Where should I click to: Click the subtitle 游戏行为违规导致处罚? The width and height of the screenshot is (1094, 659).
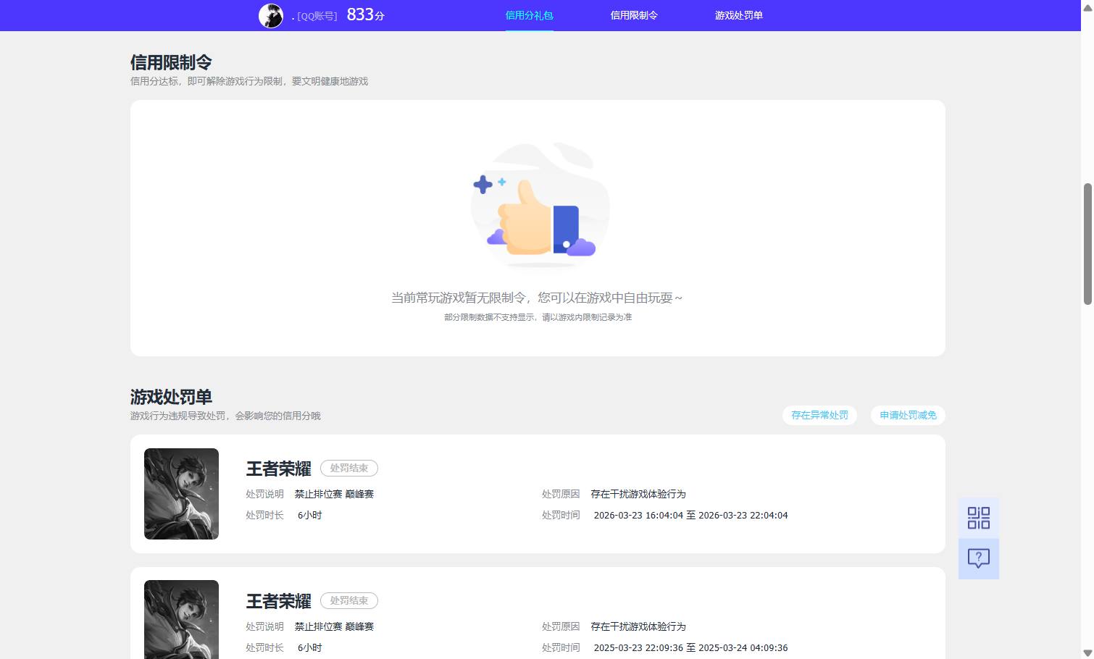(x=178, y=416)
